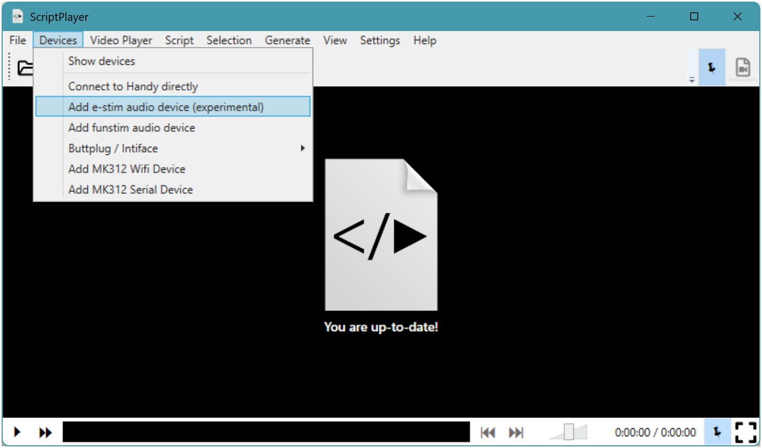
Task: Start playback with the play button
Action: point(17,432)
